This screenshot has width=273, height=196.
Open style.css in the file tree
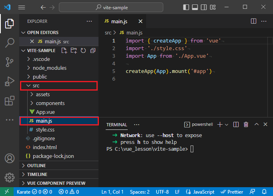(59, 129)
